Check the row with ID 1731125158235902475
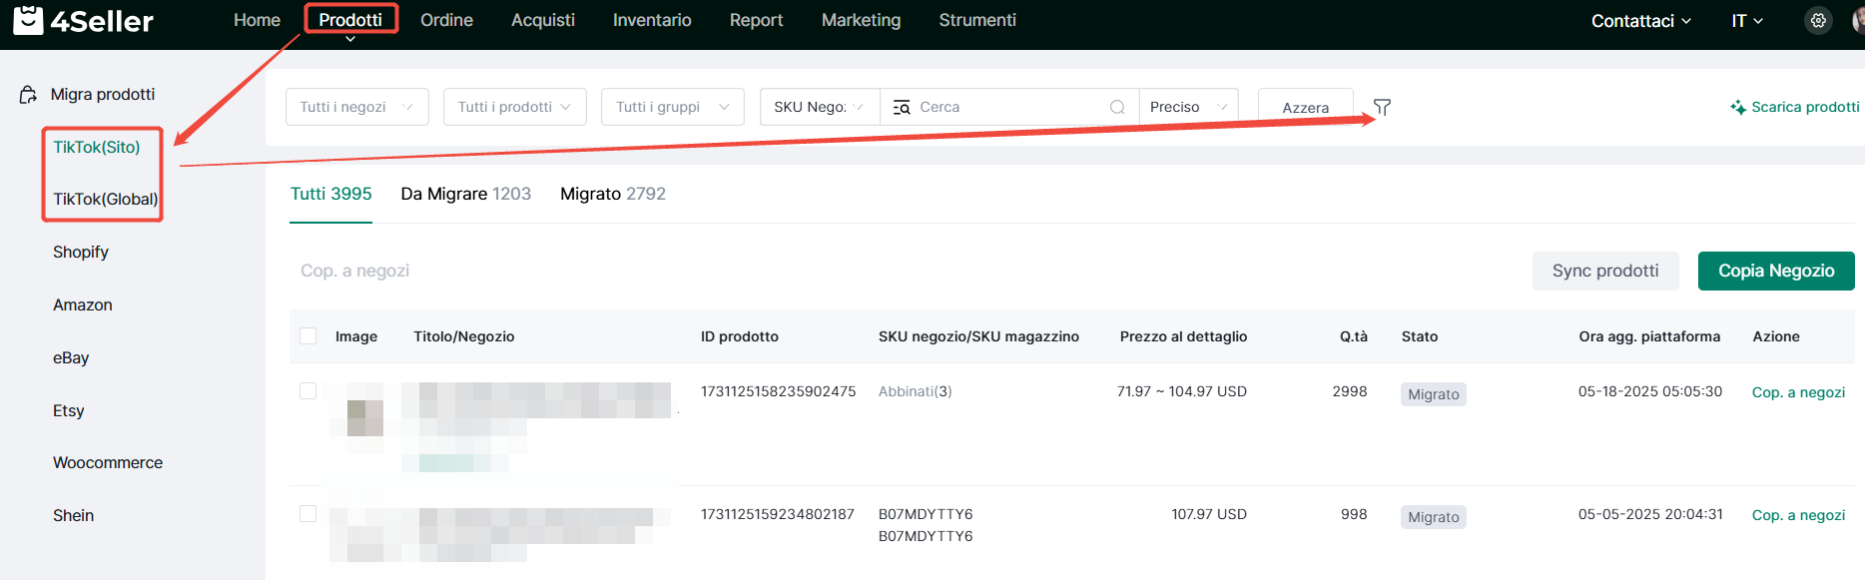The image size is (1865, 580). [309, 391]
